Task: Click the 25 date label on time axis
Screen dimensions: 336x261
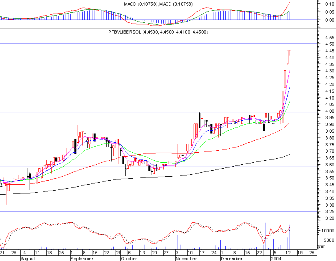Action: pos(61,253)
